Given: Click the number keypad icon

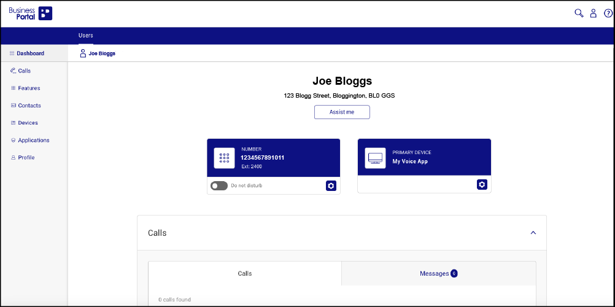Looking at the screenshot, I should tap(225, 158).
